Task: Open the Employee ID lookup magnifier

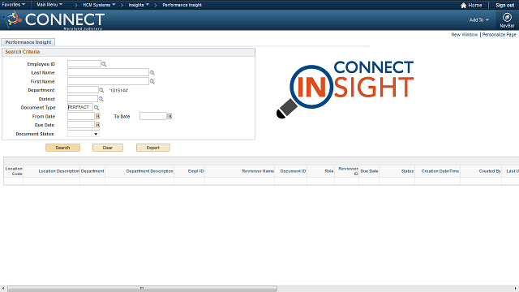Action: 104,64
